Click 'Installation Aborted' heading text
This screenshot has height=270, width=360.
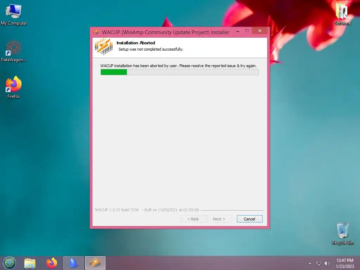click(136, 43)
